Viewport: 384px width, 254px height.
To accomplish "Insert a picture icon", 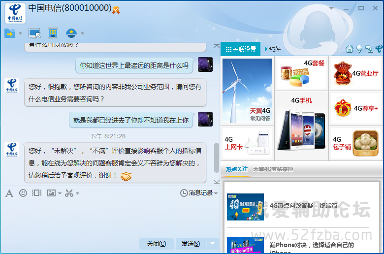I will [51, 193].
